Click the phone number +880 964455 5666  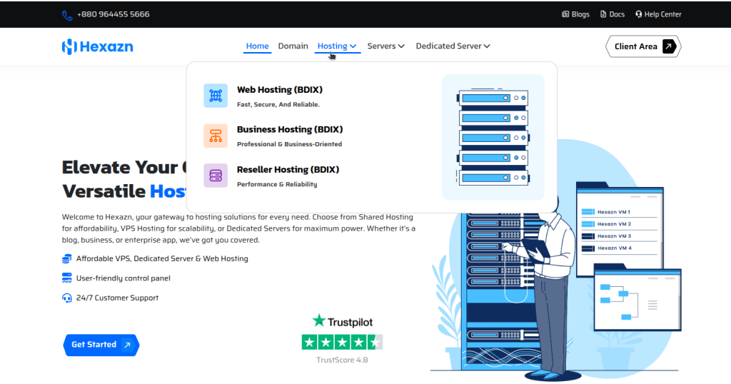(114, 14)
